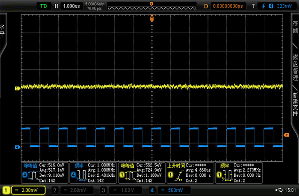Image resolution: width=299 pixels, height=196 pixels.
Task: Click the Dev:1.188mV reading
Action: pos(149,175)
